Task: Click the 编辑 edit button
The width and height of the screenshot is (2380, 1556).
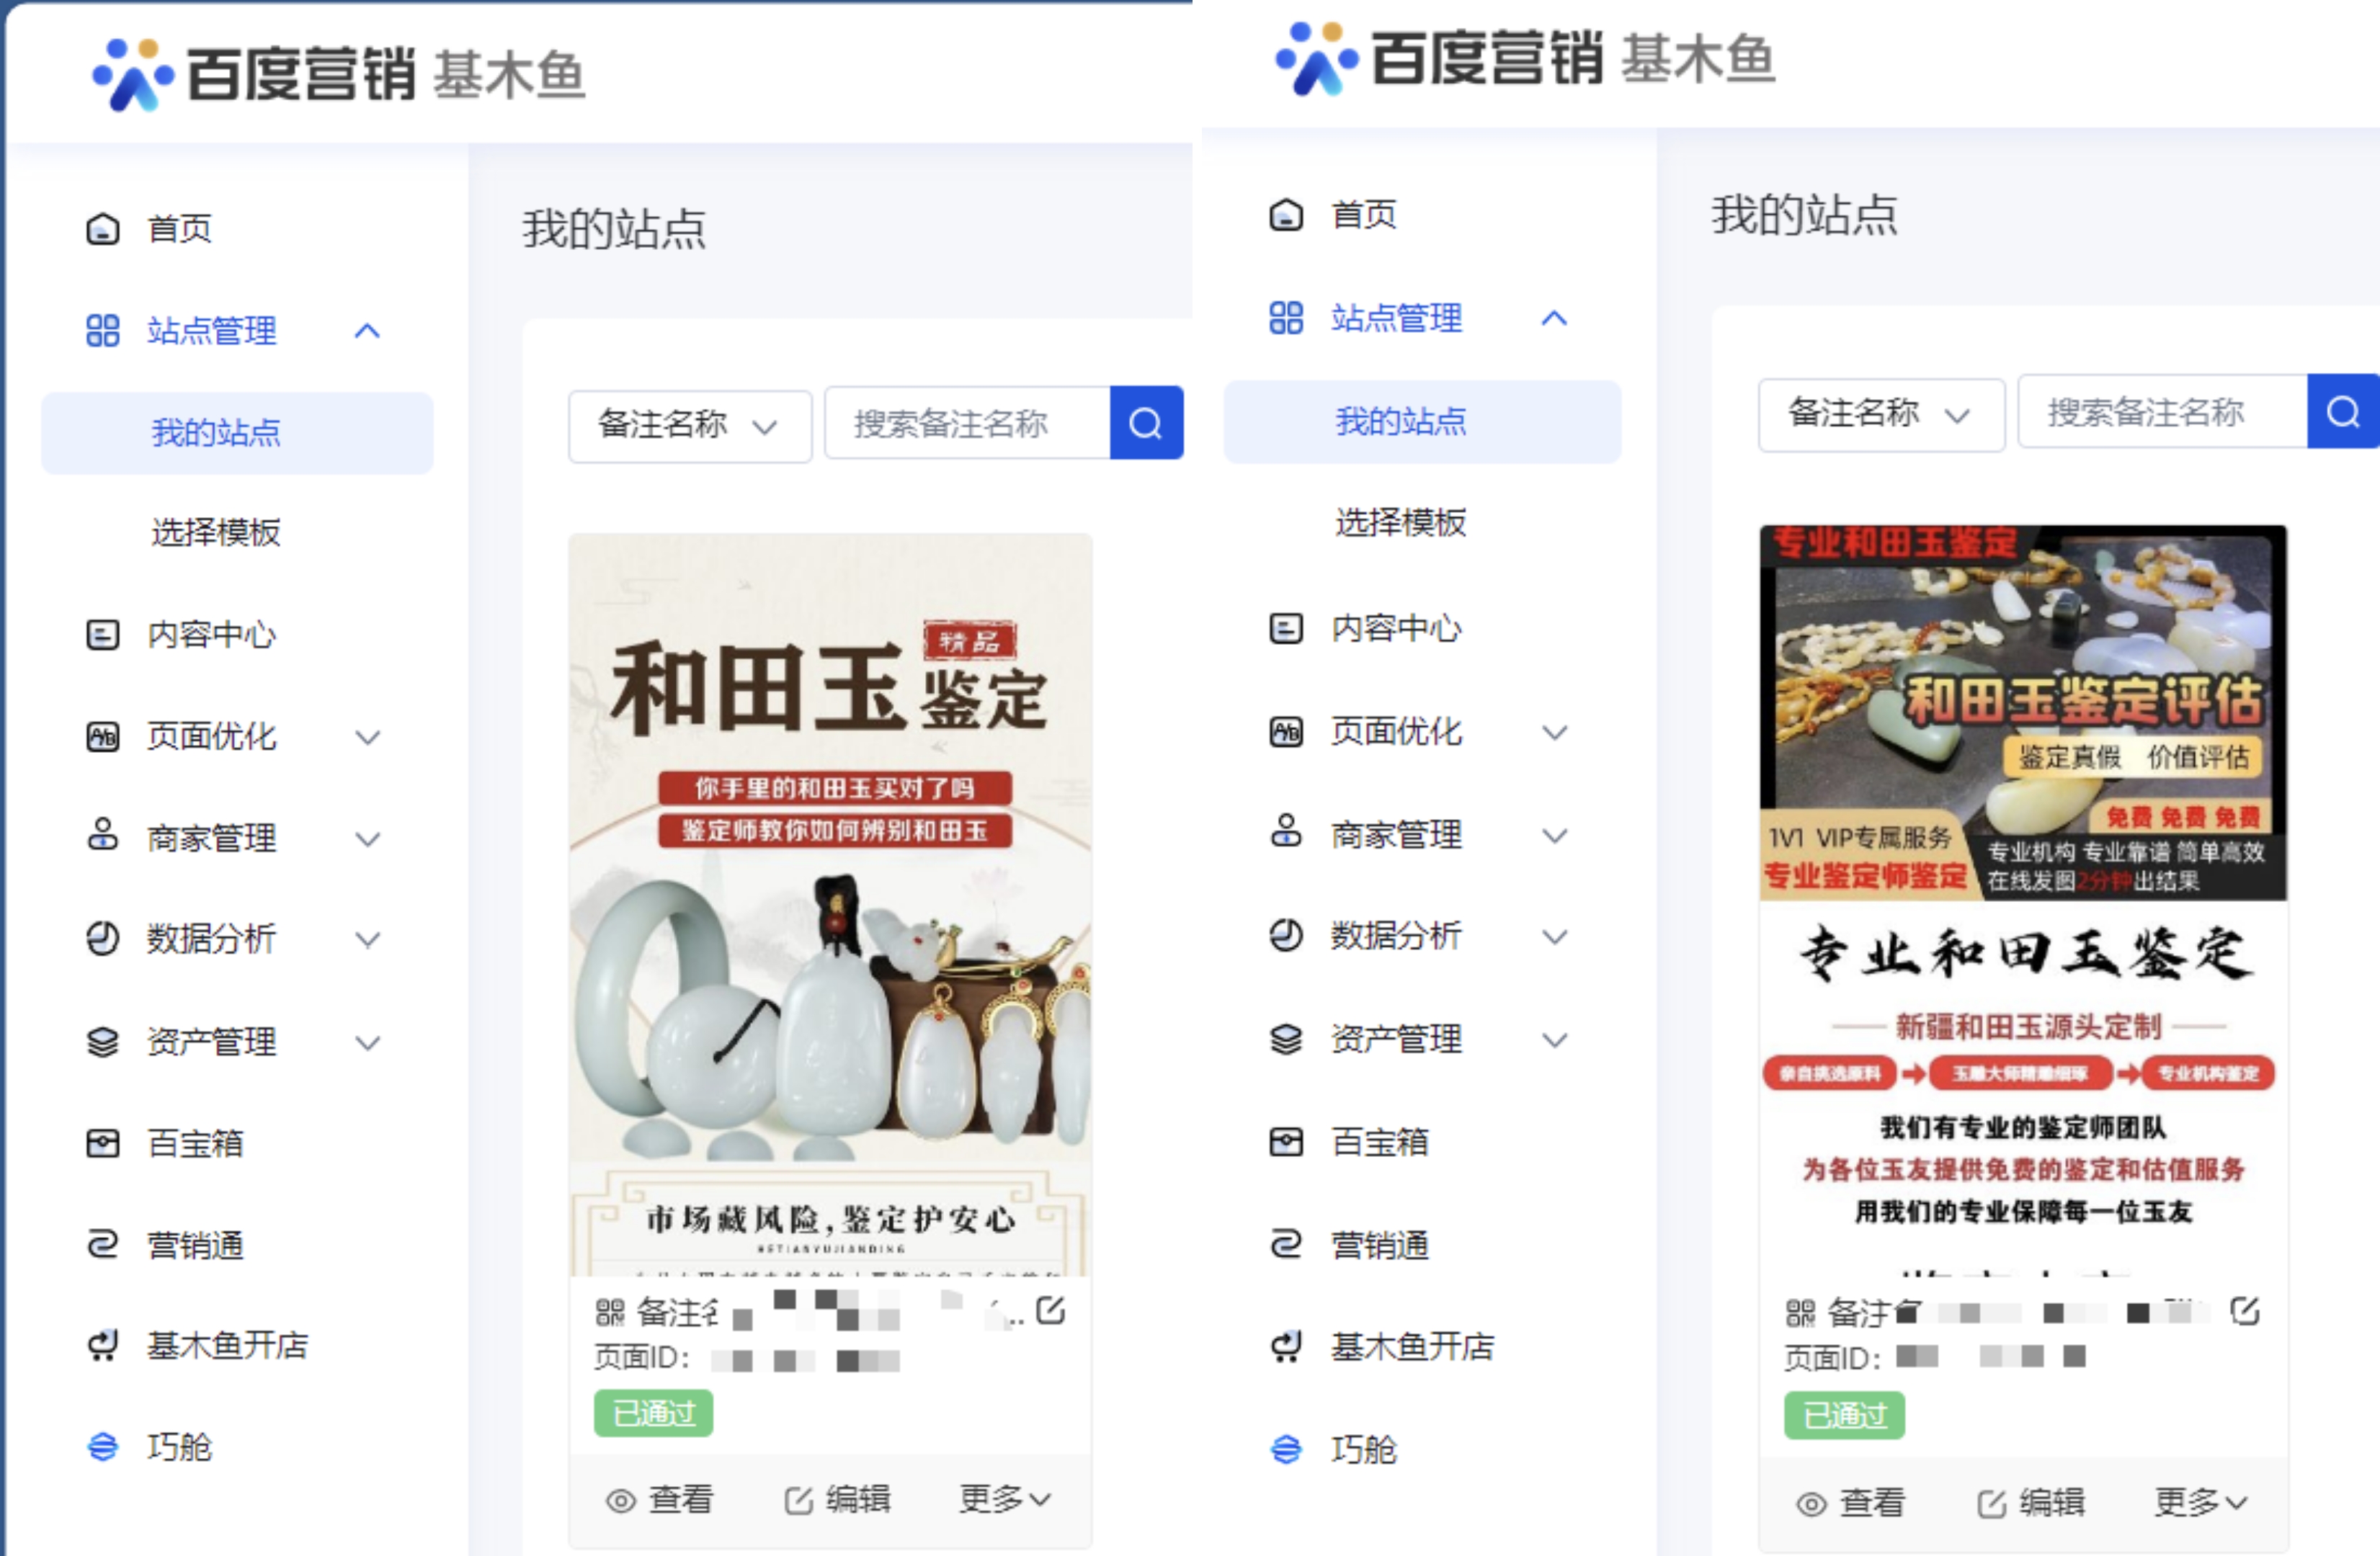Action: tap(838, 1499)
